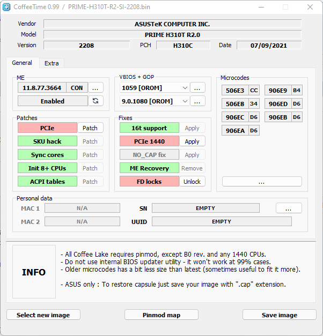
Task: Click Save image button
Action: pos(280,315)
